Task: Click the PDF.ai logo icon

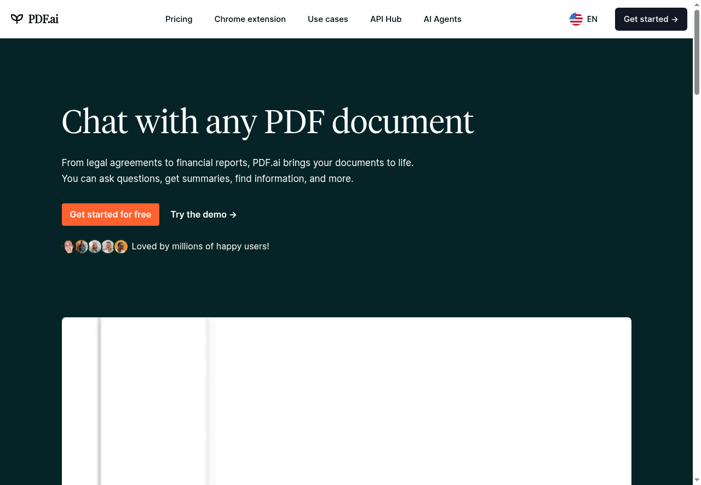Action: click(x=18, y=19)
